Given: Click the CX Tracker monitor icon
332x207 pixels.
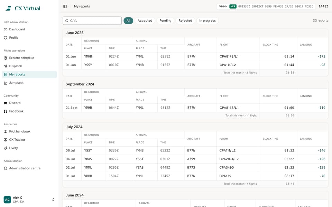Looking at the screenshot, I should coord(6,140).
